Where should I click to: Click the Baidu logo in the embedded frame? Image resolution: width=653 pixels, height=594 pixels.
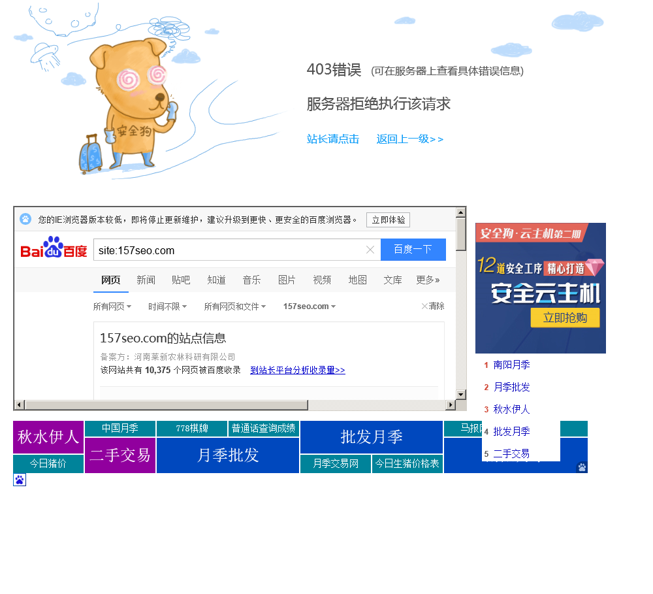tap(54, 248)
